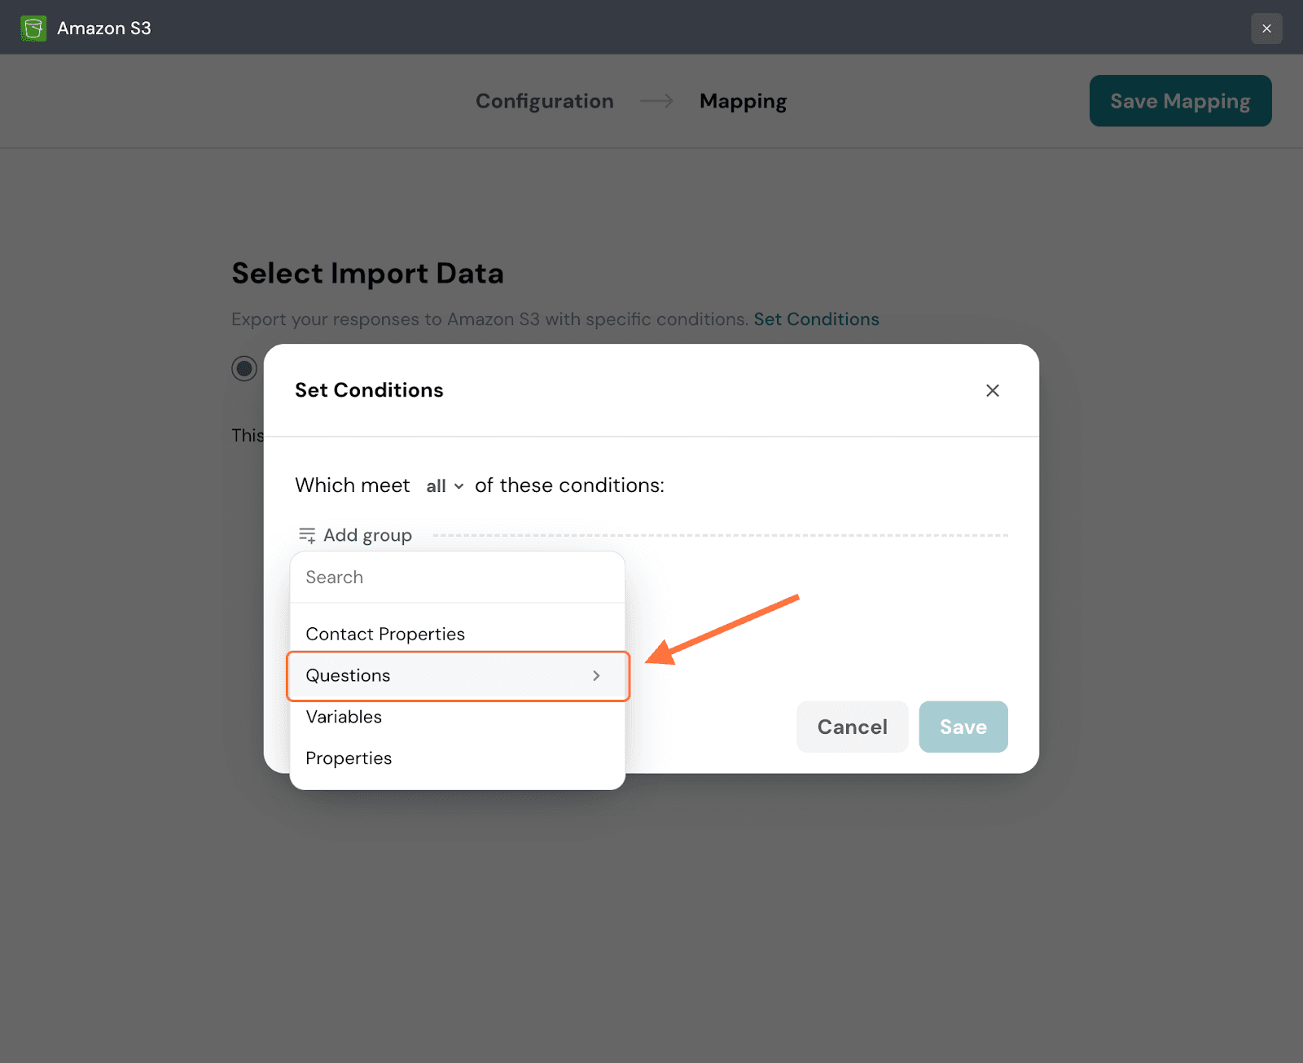Select the radio button under Select Import Data
Image resolution: width=1303 pixels, height=1063 pixels.
[x=244, y=369]
